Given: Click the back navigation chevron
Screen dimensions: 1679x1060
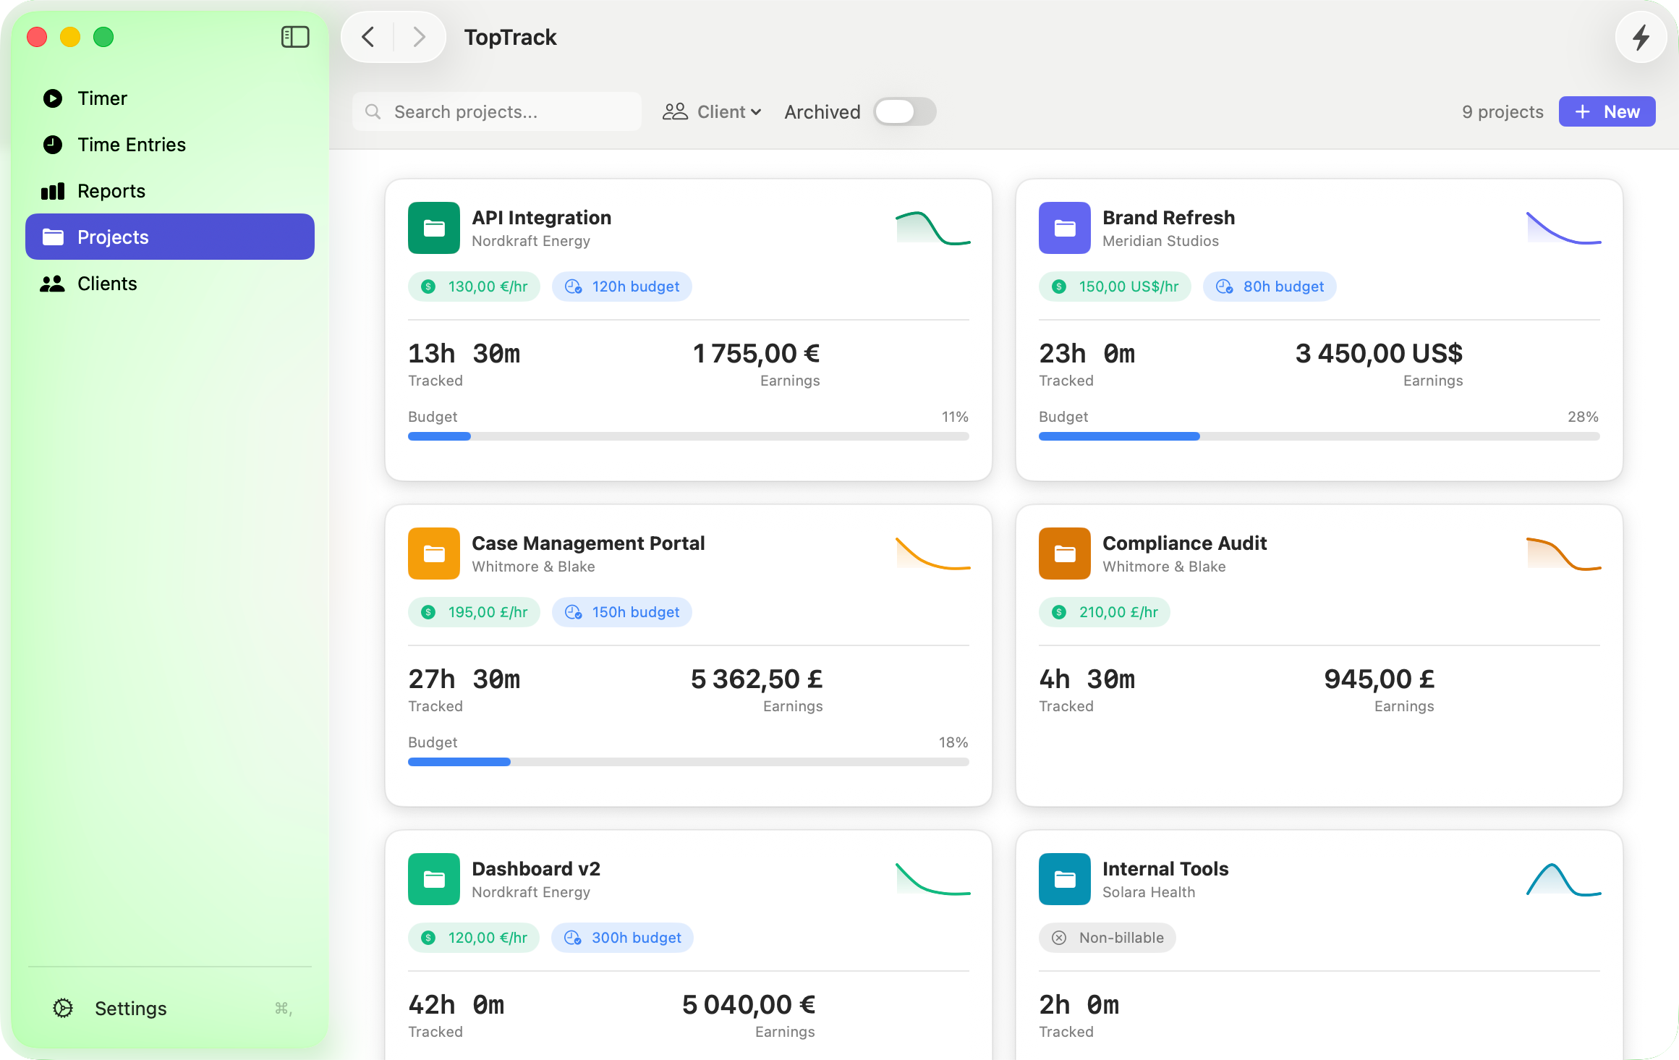Looking at the screenshot, I should coord(367,37).
